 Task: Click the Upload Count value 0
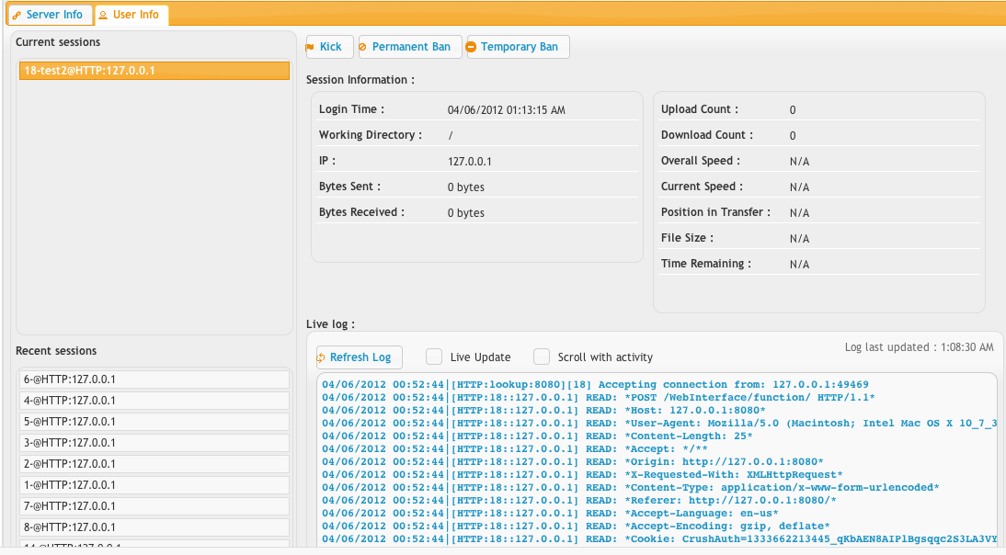click(x=793, y=110)
